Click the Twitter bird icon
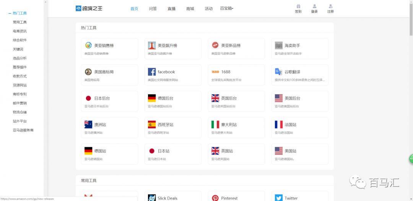 tap(278, 198)
